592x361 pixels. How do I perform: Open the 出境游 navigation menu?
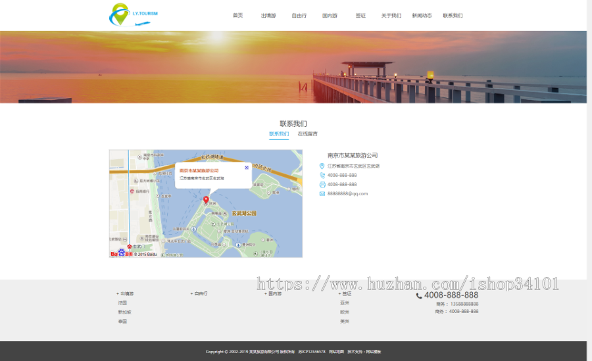tap(268, 16)
